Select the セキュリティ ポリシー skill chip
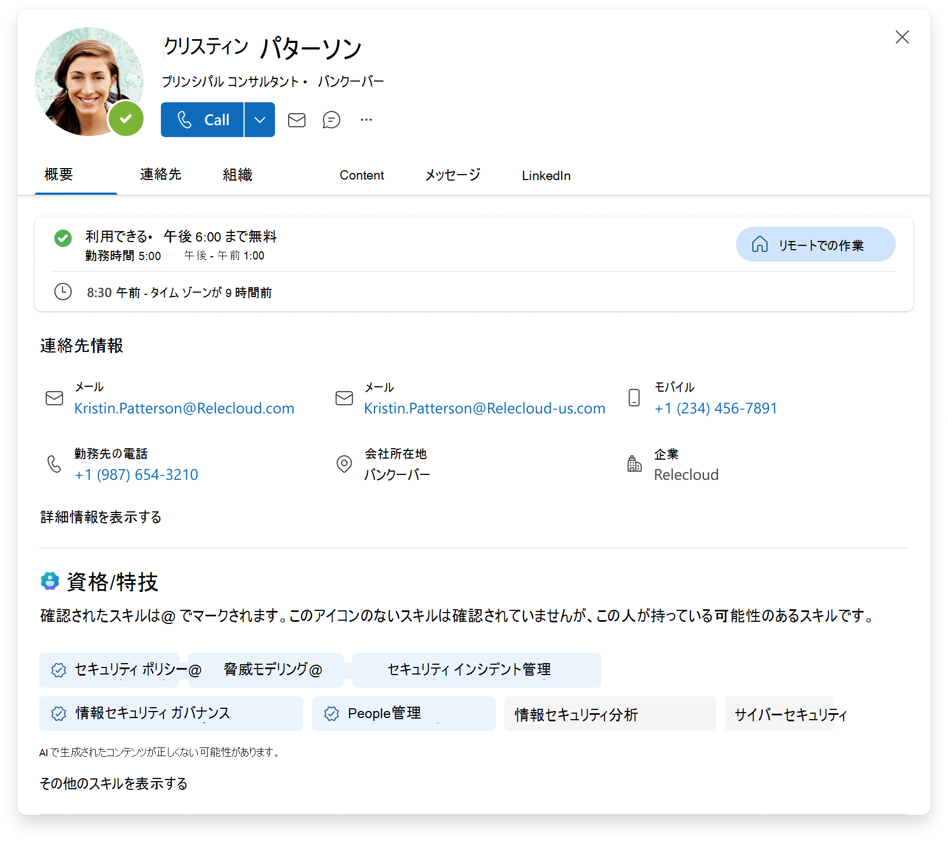 109,670
